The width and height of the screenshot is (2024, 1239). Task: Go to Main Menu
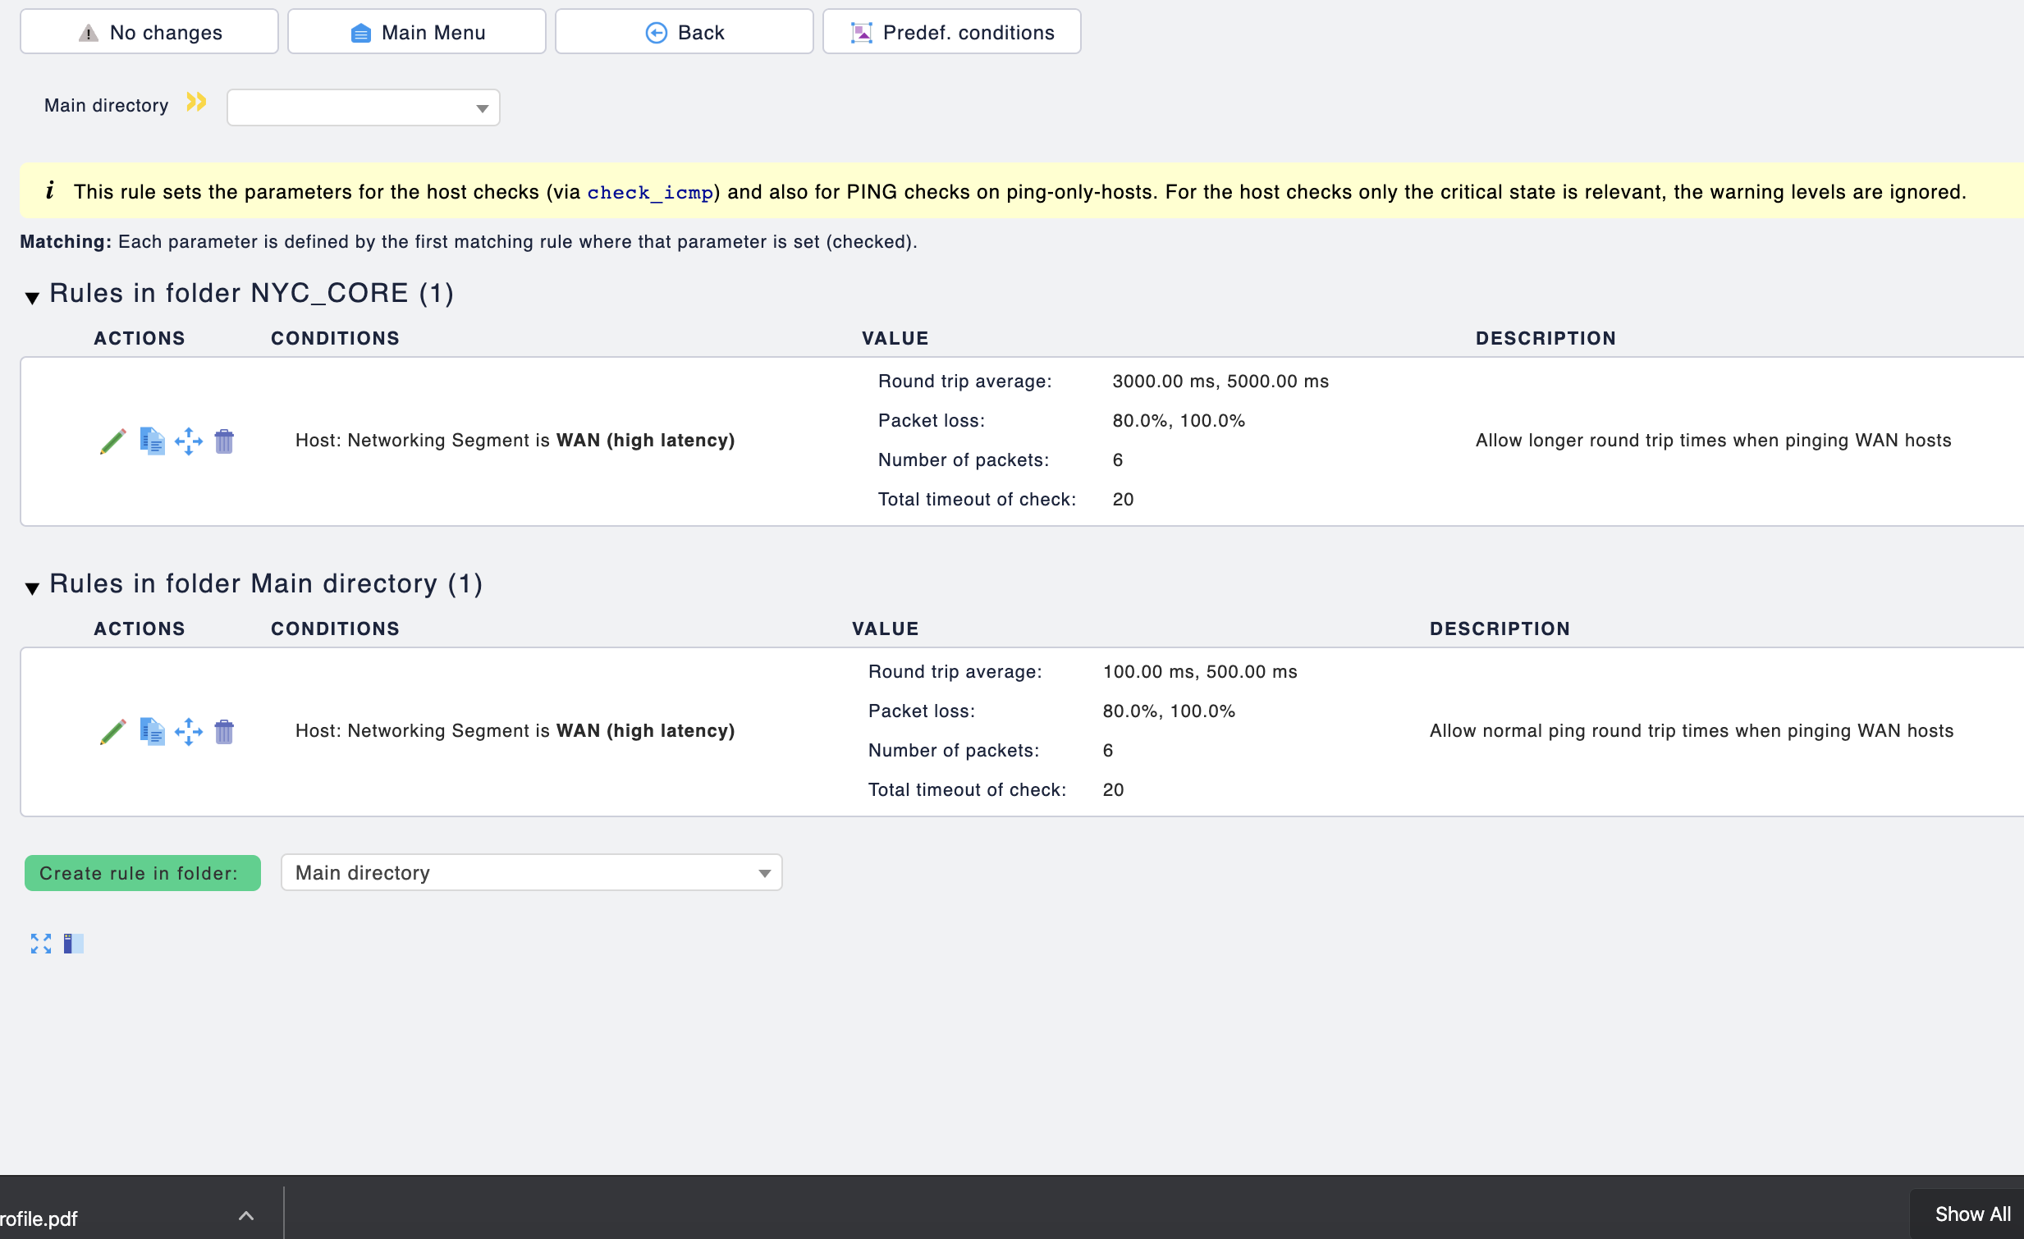416,32
